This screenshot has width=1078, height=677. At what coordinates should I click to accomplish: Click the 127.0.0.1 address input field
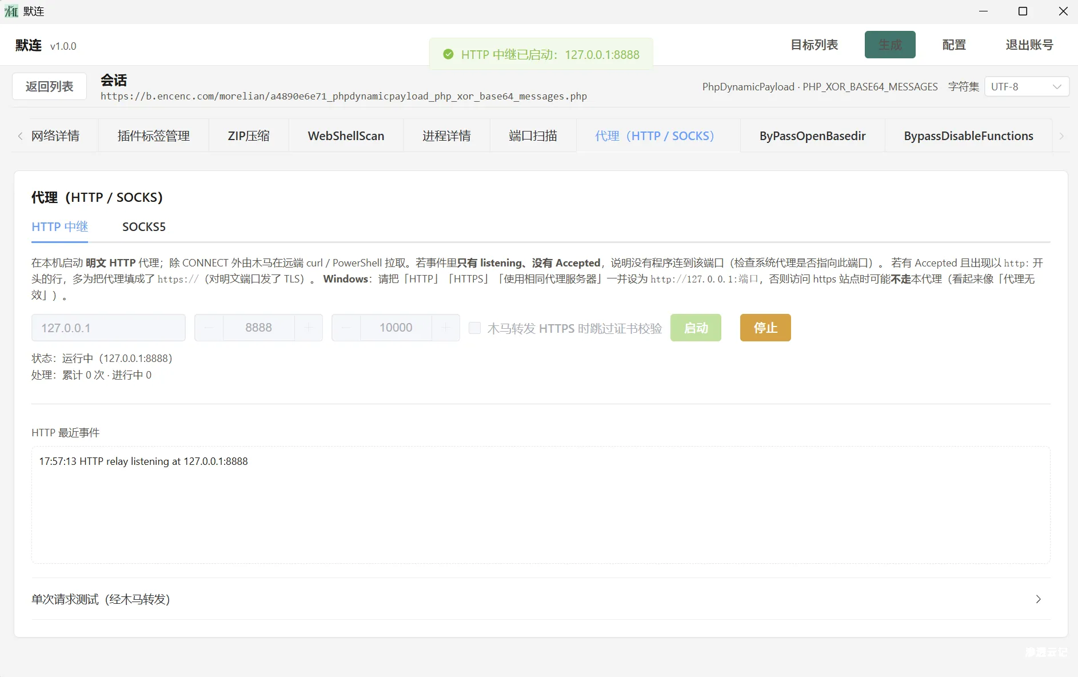tap(108, 328)
